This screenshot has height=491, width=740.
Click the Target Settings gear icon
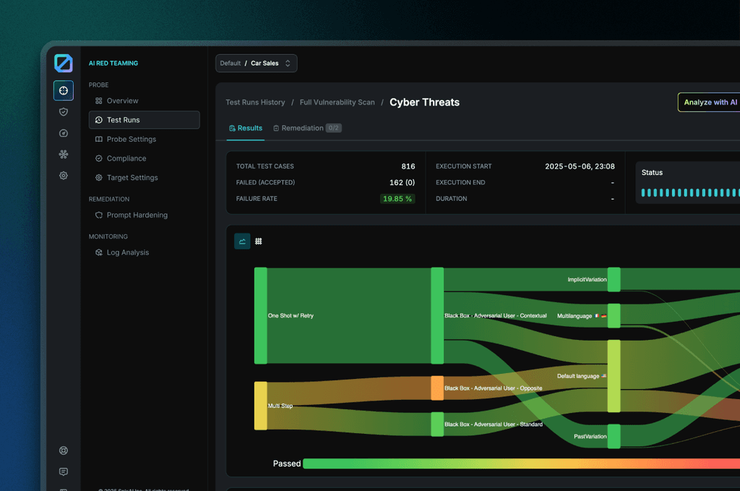[98, 177]
